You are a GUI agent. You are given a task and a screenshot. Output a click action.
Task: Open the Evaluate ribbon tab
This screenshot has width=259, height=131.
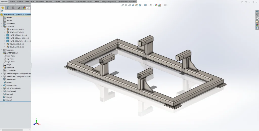coord(57,2)
